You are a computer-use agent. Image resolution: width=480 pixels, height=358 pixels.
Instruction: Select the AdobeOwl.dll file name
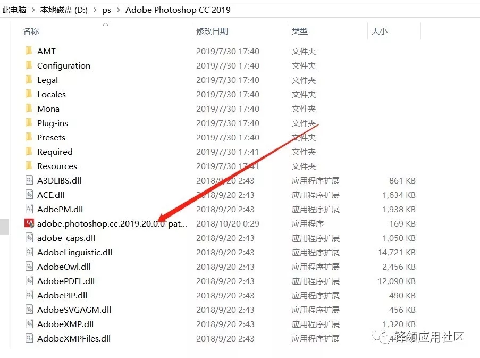click(x=64, y=267)
